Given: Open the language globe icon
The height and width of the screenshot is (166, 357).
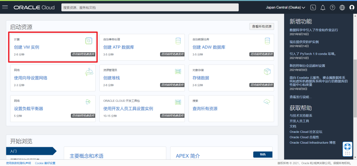Looking at the screenshot, I should coord(342,8).
